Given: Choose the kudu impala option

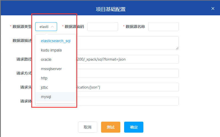Looking at the screenshot, I should [51, 50].
